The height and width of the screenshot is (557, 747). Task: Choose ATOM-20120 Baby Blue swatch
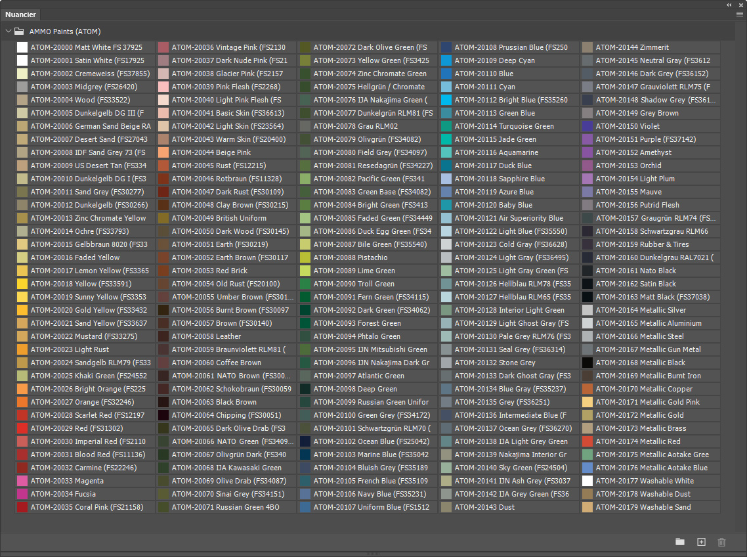tap(446, 205)
